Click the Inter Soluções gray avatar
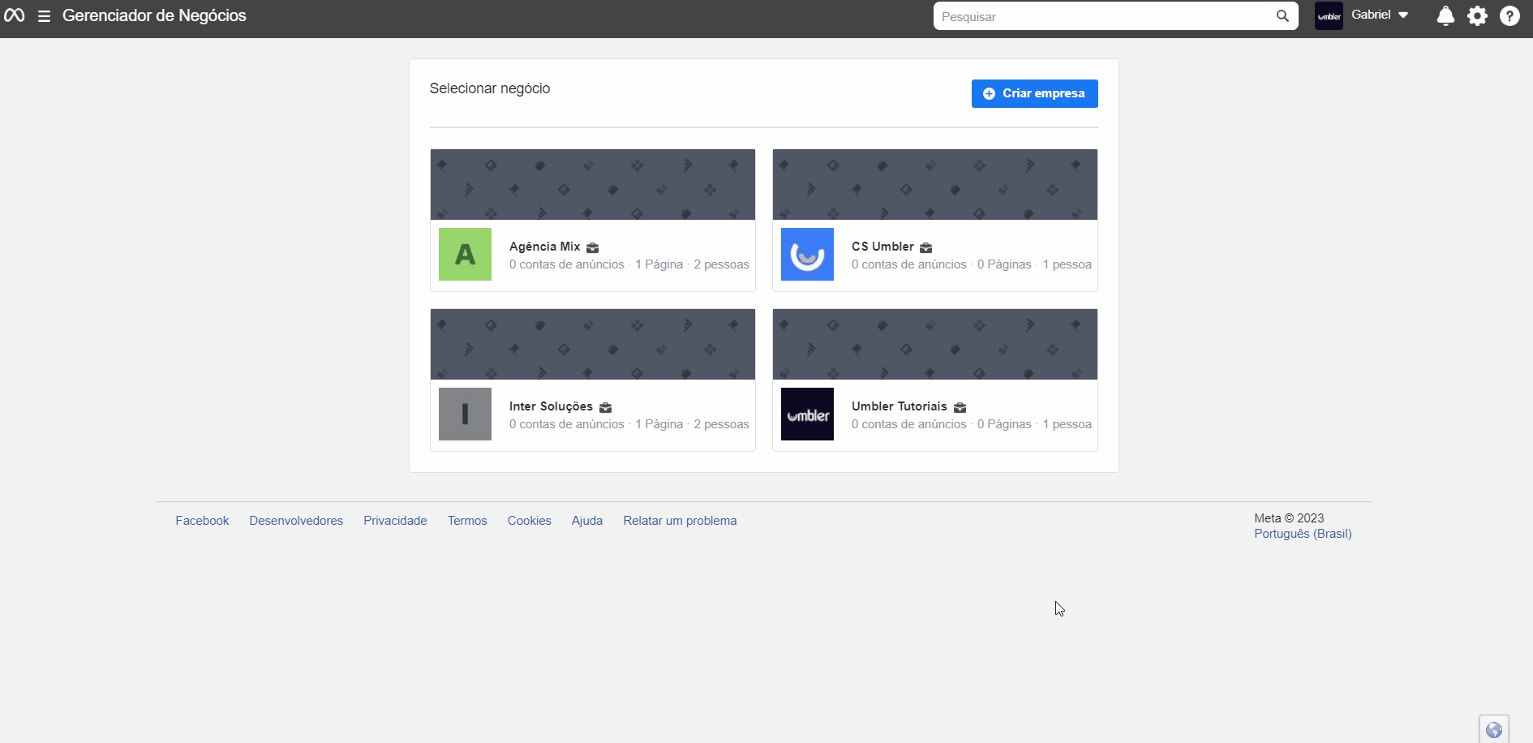This screenshot has height=743, width=1533. (x=465, y=414)
